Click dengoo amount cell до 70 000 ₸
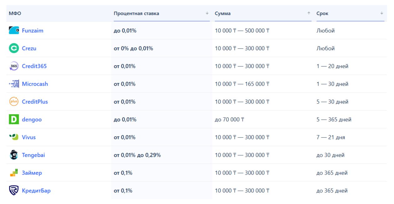 pyautogui.click(x=229, y=119)
